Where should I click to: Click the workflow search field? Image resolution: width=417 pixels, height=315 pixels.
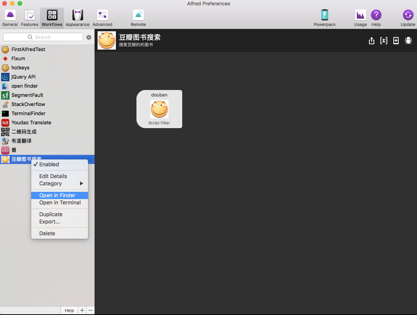(x=43, y=37)
